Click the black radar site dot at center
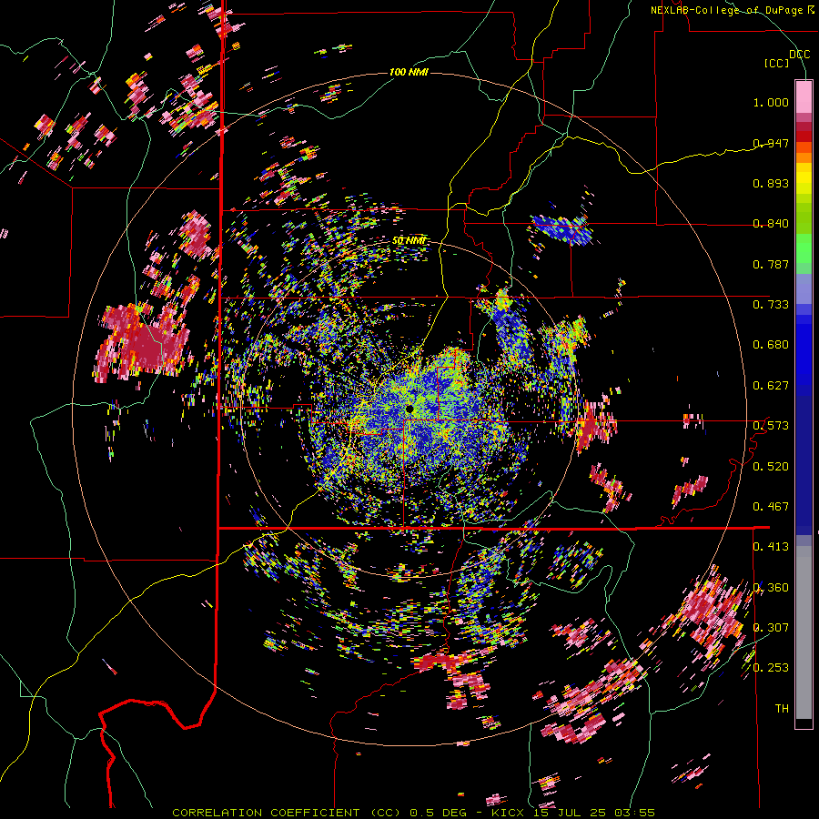The width and height of the screenshot is (819, 819). (409, 409)
